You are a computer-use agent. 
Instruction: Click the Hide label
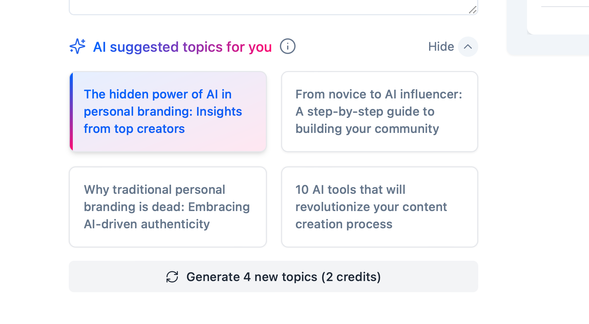pyautogui.click(x=441, y=47)
